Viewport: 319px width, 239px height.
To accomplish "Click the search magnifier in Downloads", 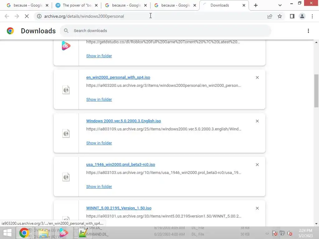I will [66, 31].
